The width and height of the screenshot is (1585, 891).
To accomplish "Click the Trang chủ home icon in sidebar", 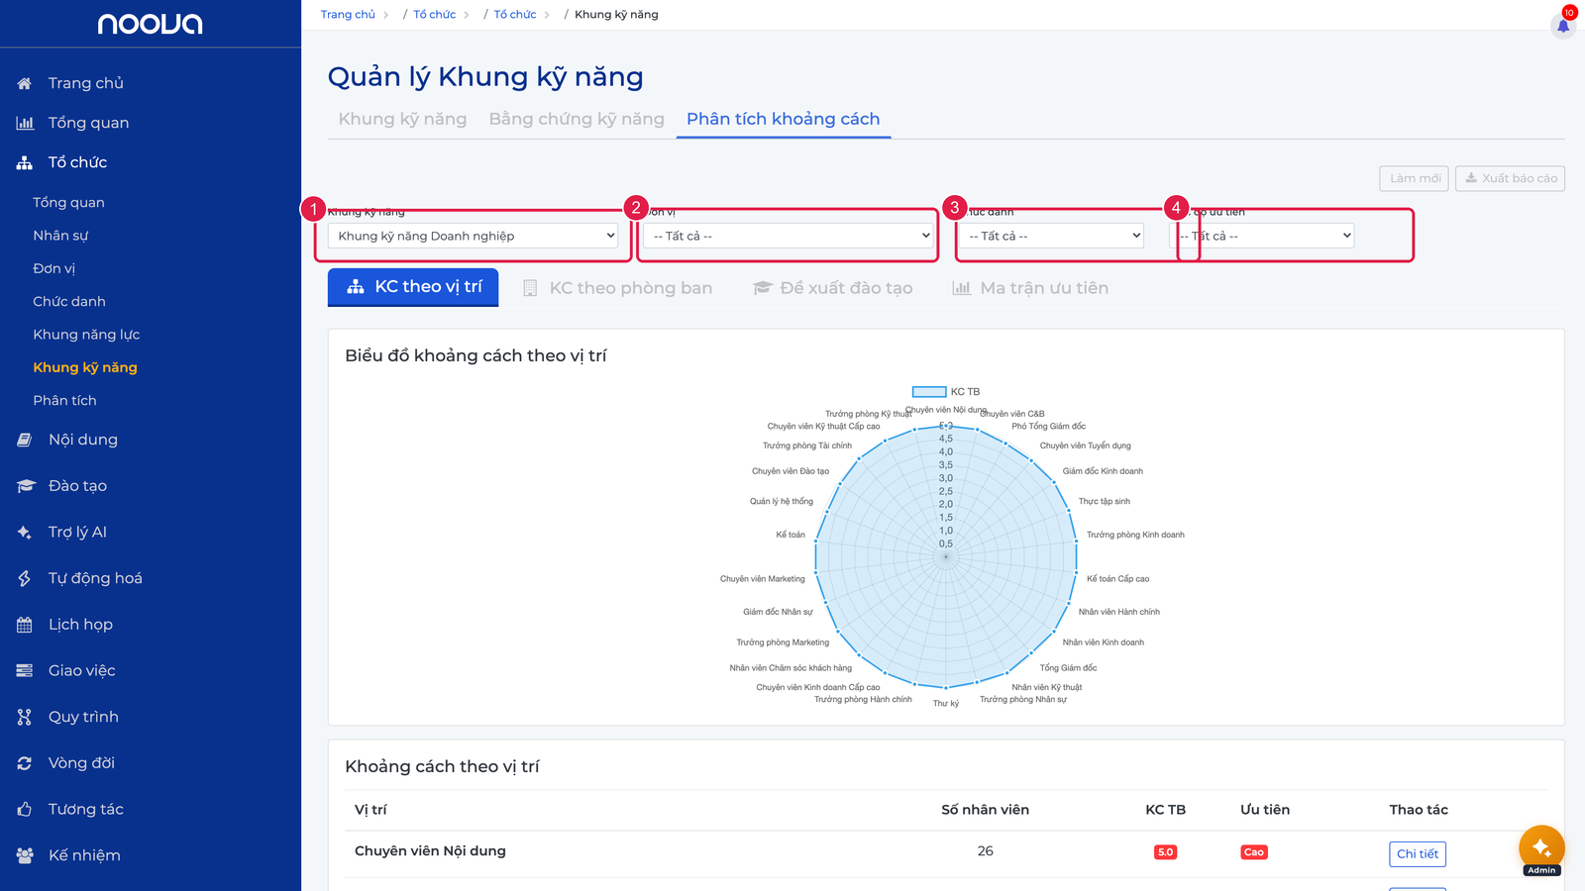I will tap(25, 83).
